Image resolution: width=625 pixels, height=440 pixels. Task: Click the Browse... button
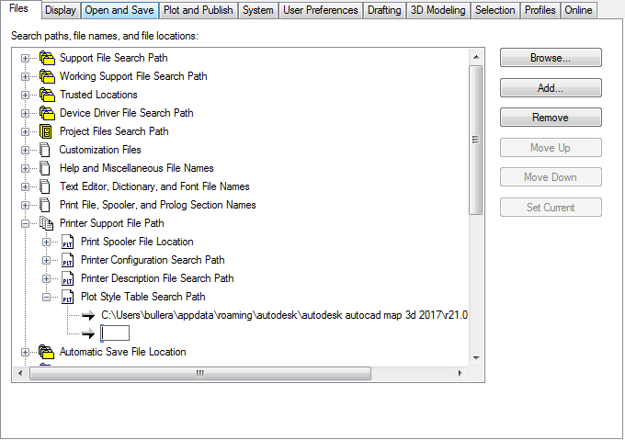click(551, 58)
